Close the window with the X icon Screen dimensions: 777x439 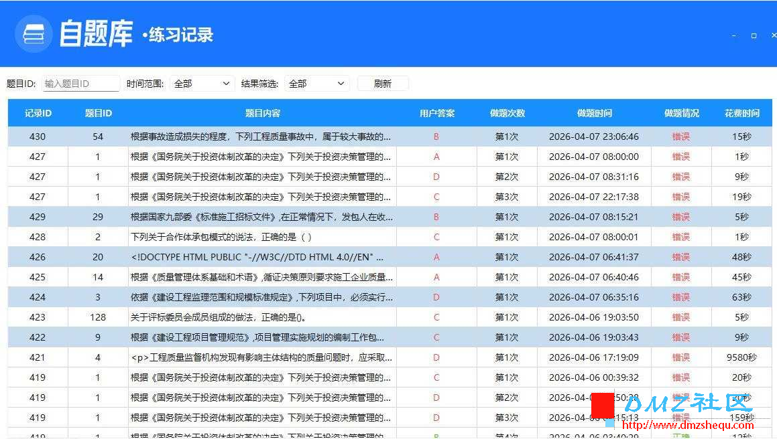774,35
